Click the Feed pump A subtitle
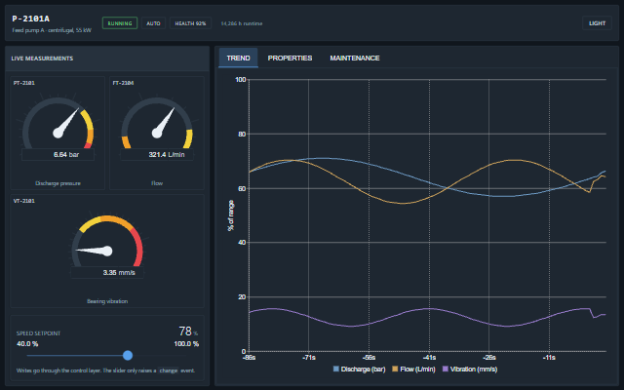624x390 pixels. point(52,30)
